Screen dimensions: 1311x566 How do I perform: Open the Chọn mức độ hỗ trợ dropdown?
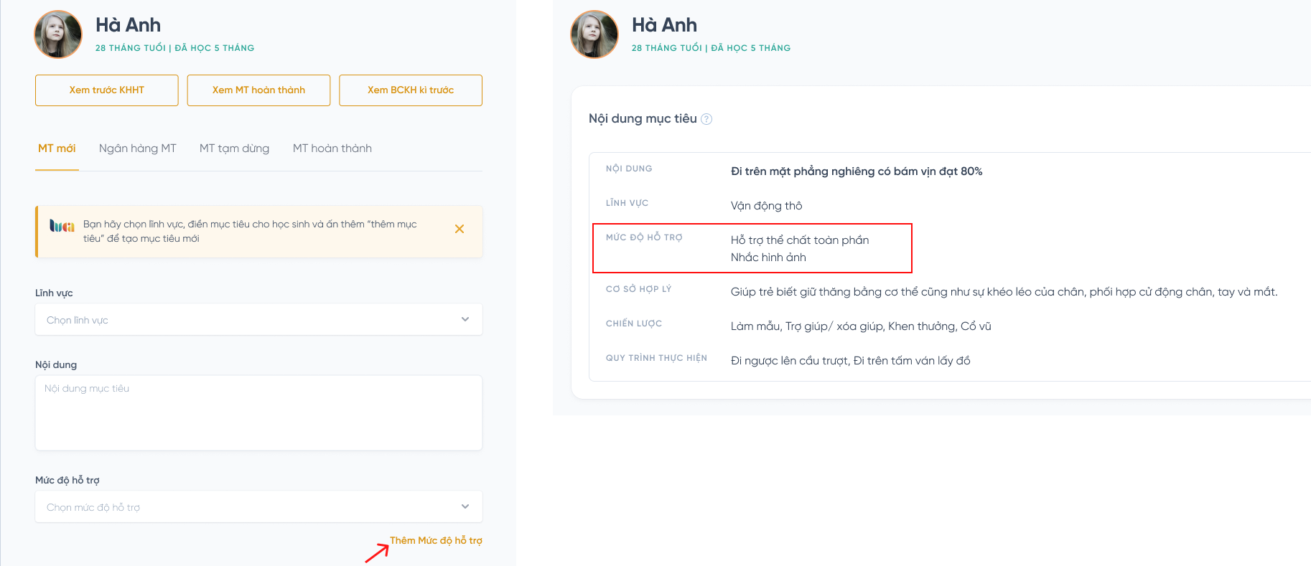258,506
